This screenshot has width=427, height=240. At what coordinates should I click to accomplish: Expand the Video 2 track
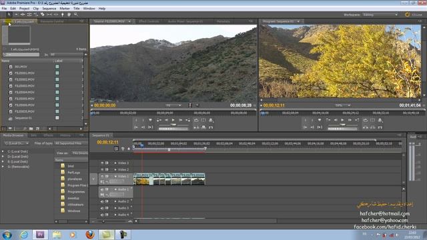(115, 169)
